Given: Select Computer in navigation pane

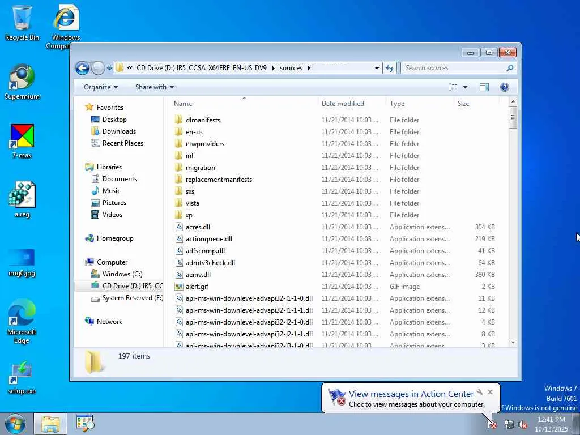Looking at the screenshot, I should tap(112, 262).
